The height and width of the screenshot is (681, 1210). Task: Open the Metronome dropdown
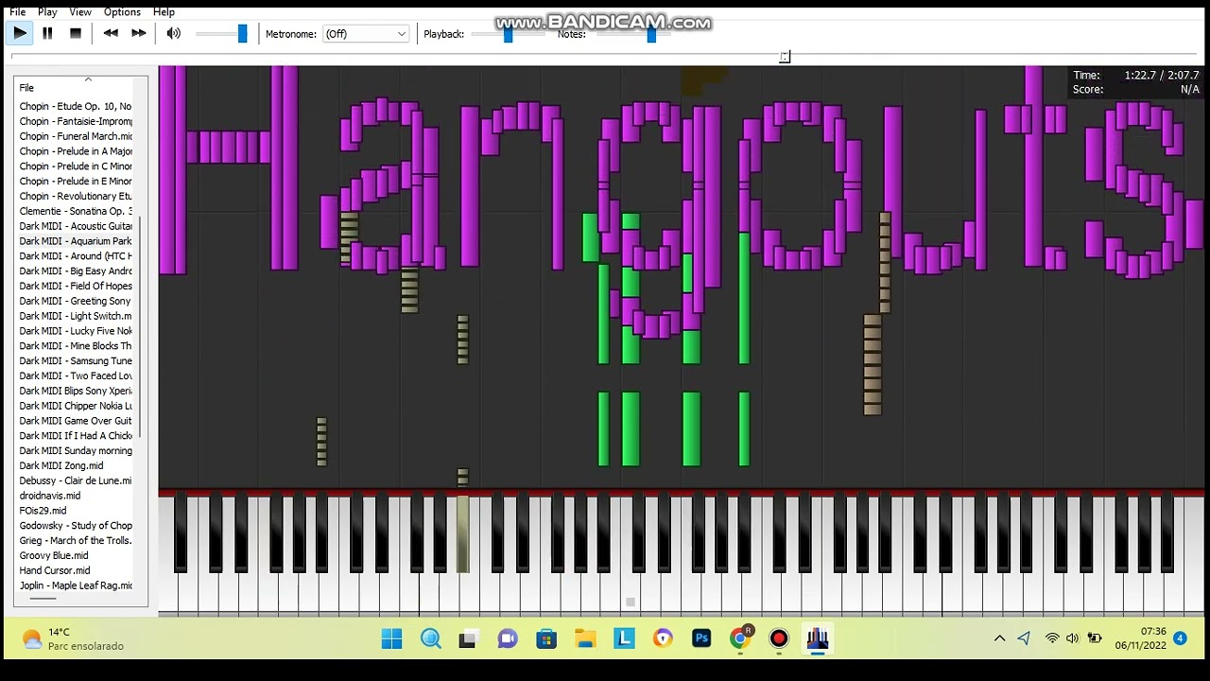coord(365,34)
